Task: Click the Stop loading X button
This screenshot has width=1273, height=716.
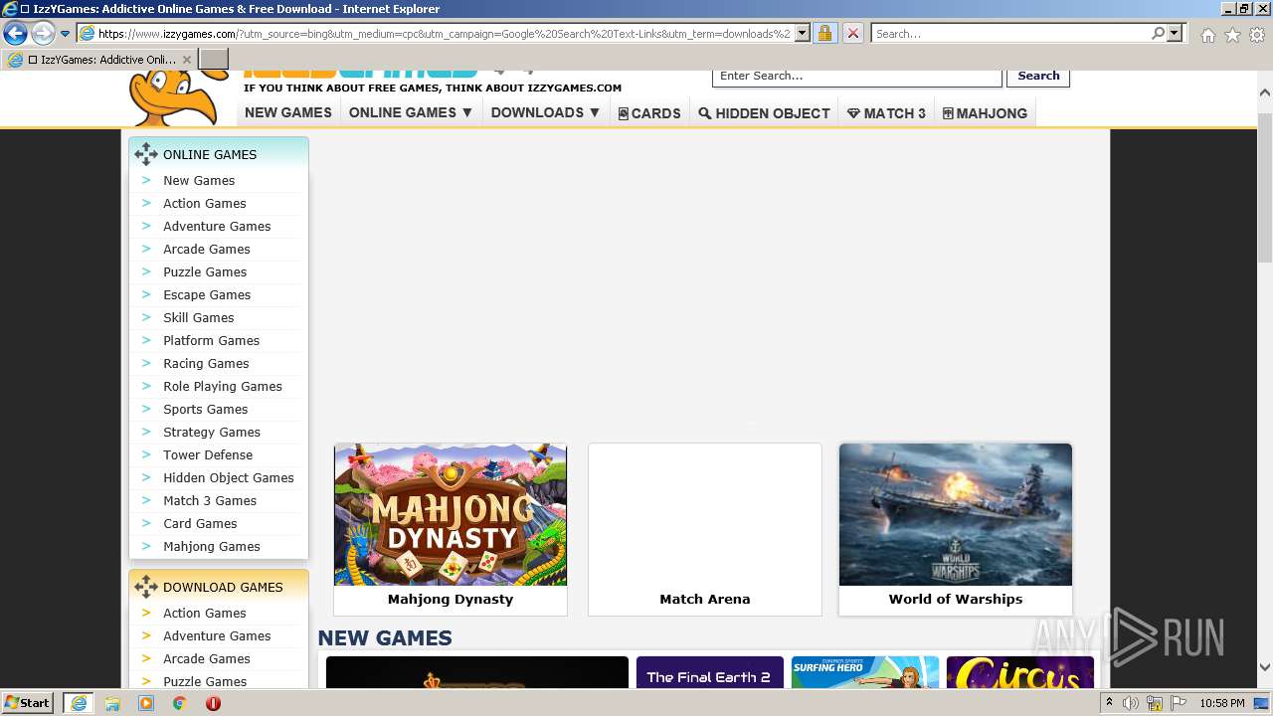Action: click(852, 34)
